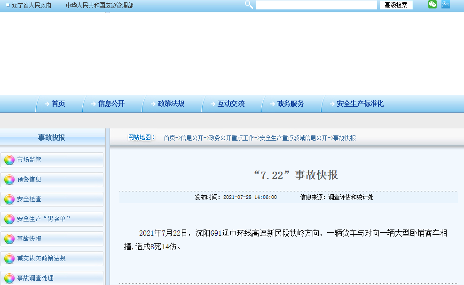Click the orb icon beside sidebar 事故快报
Image resolution: width=464 pixels, height=285 pixels.
click(9, 239)
